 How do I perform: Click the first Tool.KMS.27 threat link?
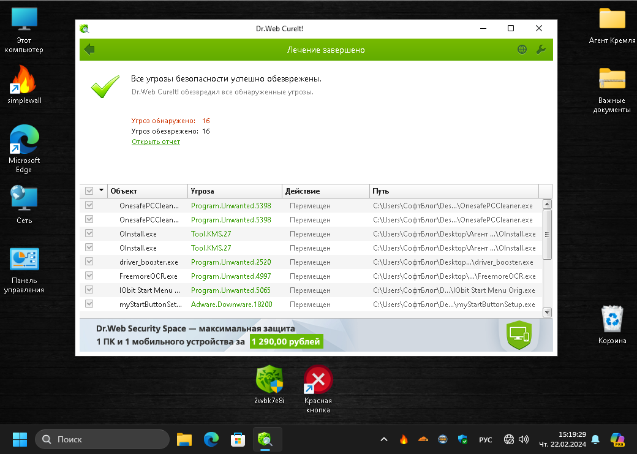click(x=211, y=233)
